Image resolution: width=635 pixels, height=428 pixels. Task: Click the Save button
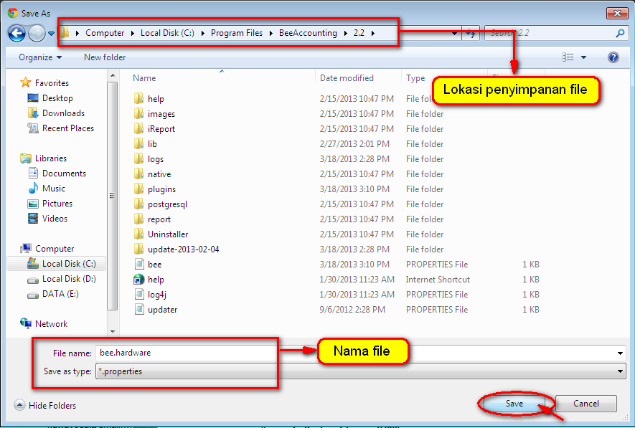[x=514, y=404]
